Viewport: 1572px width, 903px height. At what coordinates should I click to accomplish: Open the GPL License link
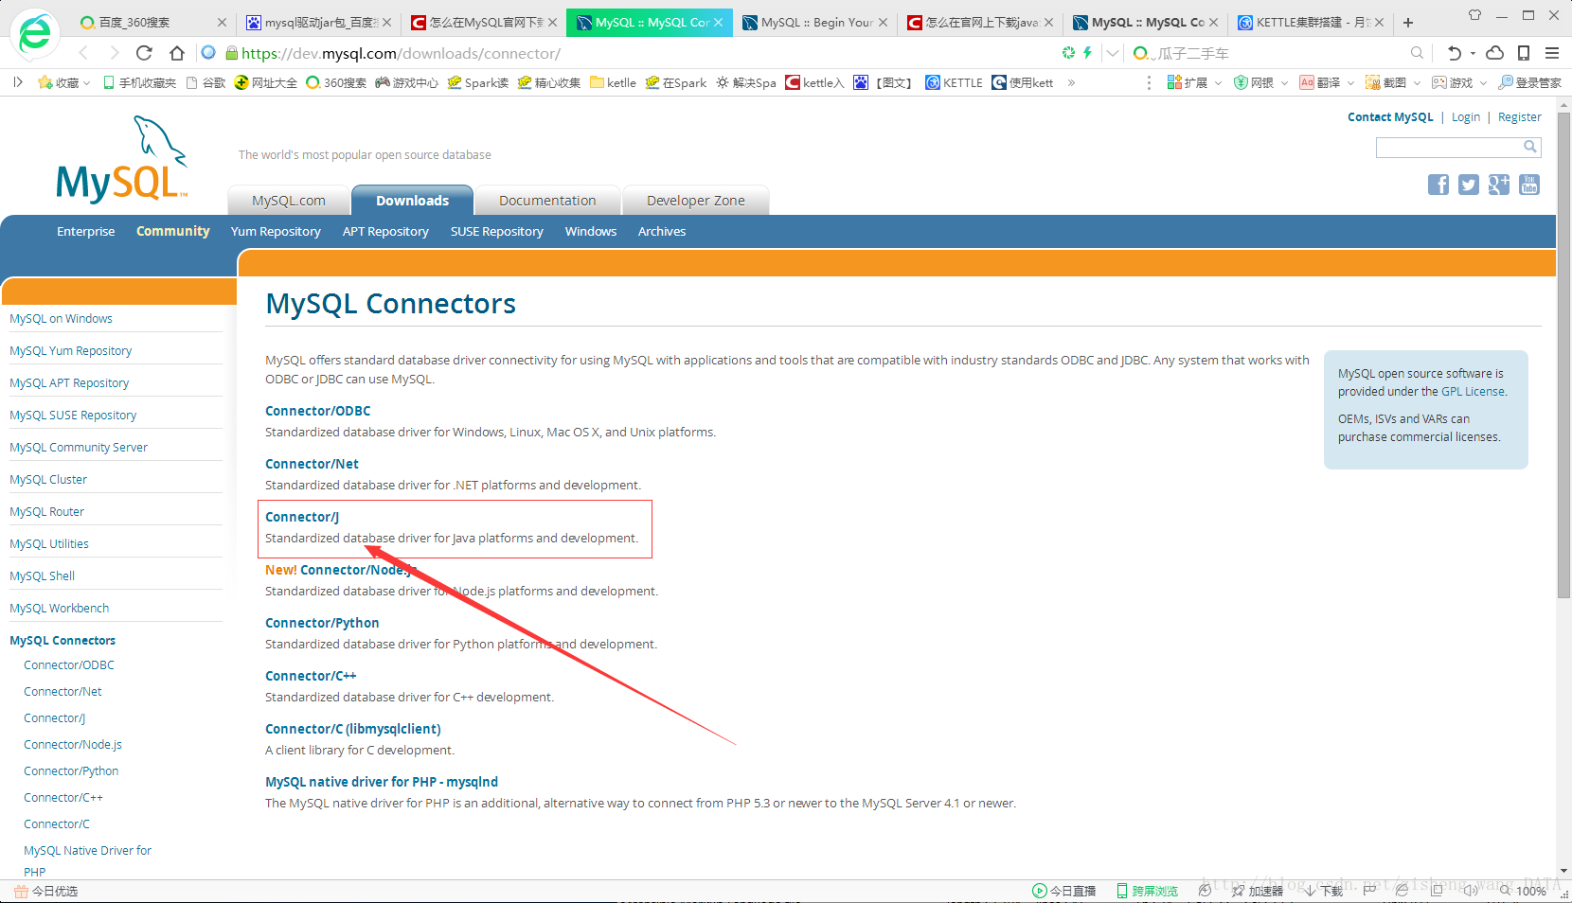coord(1473,391)
